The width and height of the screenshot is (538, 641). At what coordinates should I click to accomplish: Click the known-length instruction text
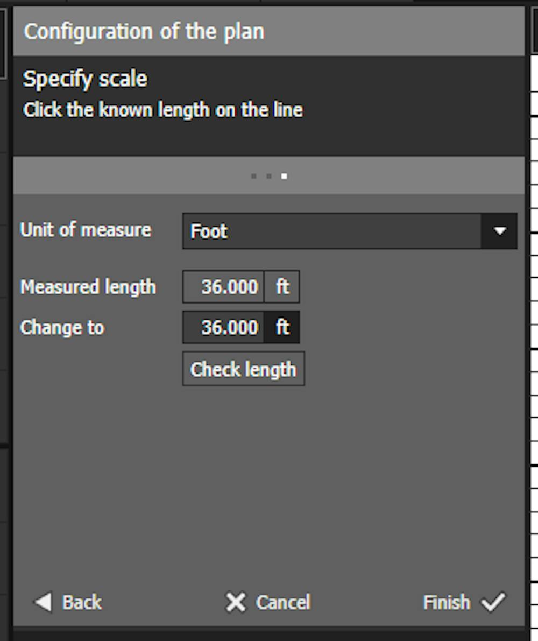point(162,110)
